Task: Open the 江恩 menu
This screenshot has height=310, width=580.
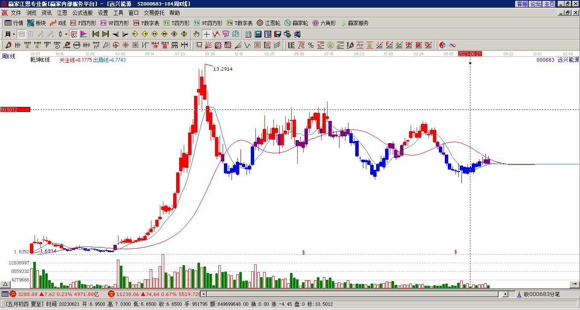Action: click(62, 13)
